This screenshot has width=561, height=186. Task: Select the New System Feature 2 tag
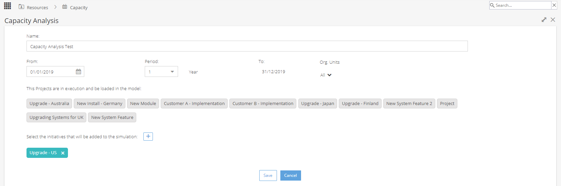click(409, 104)
